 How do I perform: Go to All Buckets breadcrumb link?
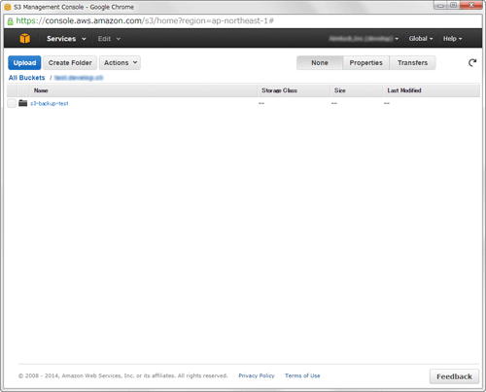coord(27,78)
